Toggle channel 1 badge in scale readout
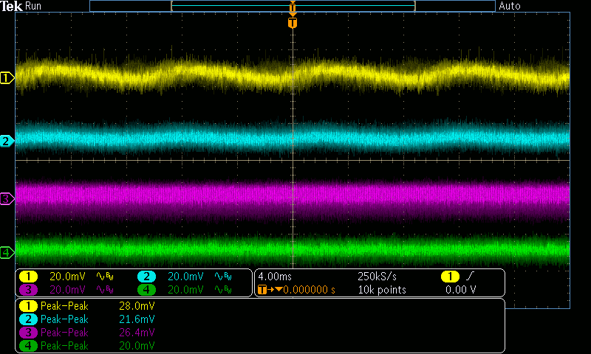This screenshot has height=354, width=591. pos(28,277)
